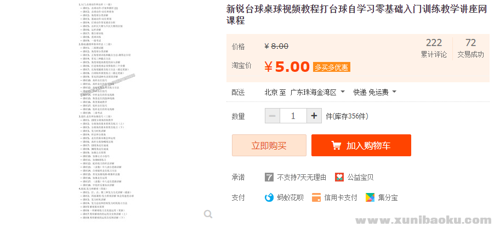Click the magnifier zoom icon on product image
Screen dimensions: 494x227
(x=208, y=214)
